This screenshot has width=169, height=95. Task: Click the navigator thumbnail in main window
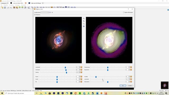point(165,85)
